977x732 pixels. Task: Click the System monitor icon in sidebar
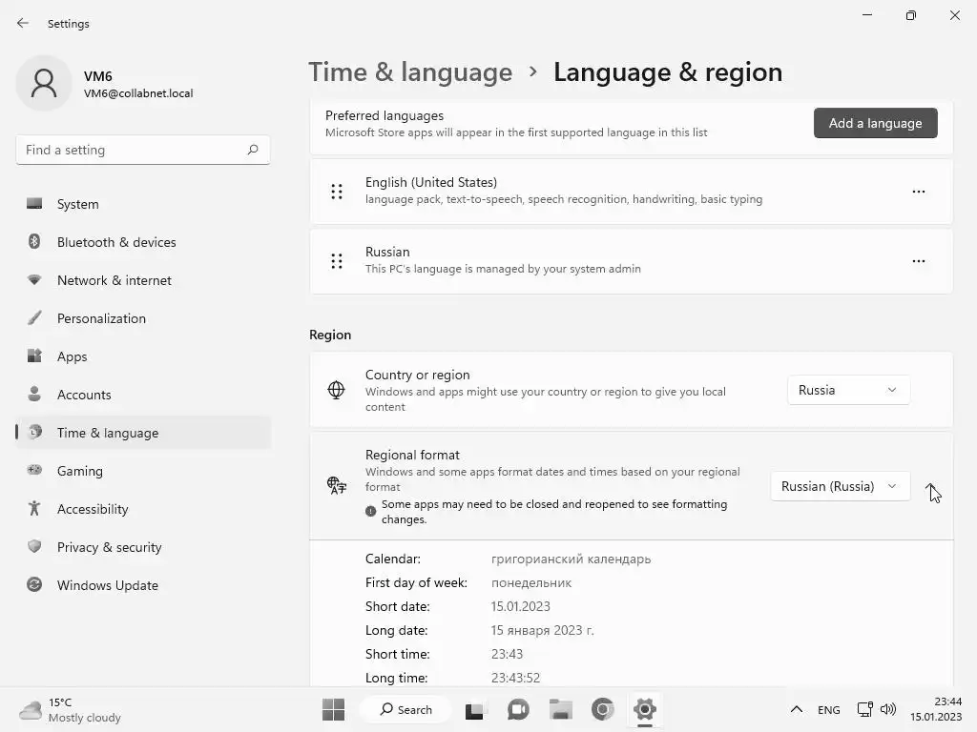click(34, 204)
